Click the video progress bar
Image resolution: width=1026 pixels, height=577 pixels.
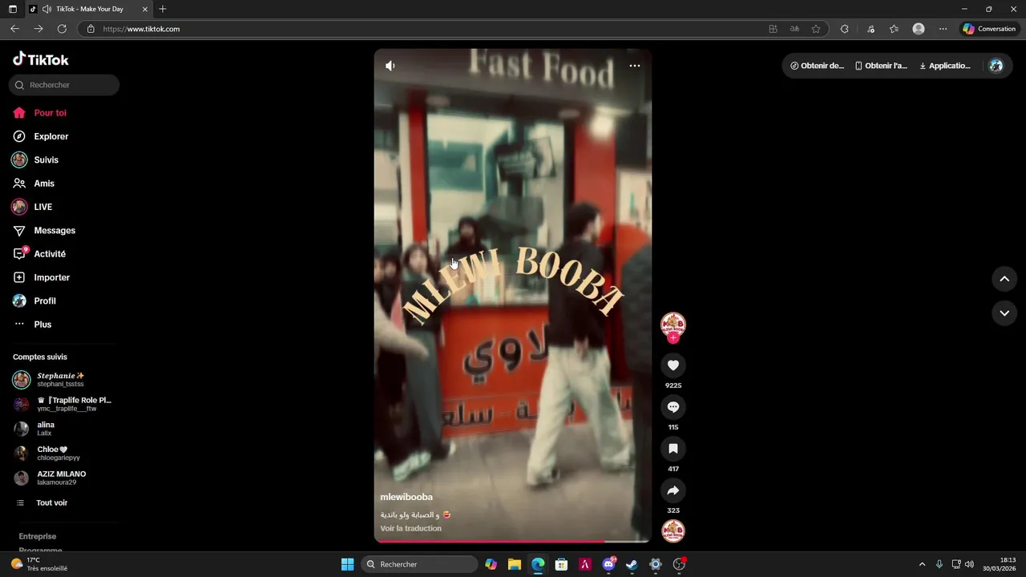[512, 541]
